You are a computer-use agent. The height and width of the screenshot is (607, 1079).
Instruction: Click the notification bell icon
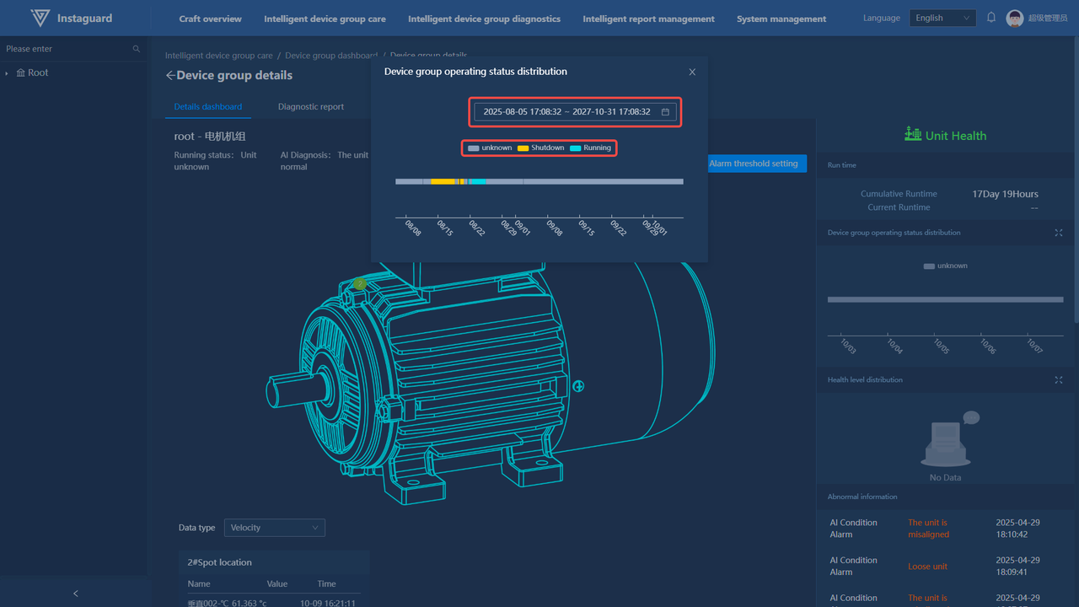click(991, 18)
